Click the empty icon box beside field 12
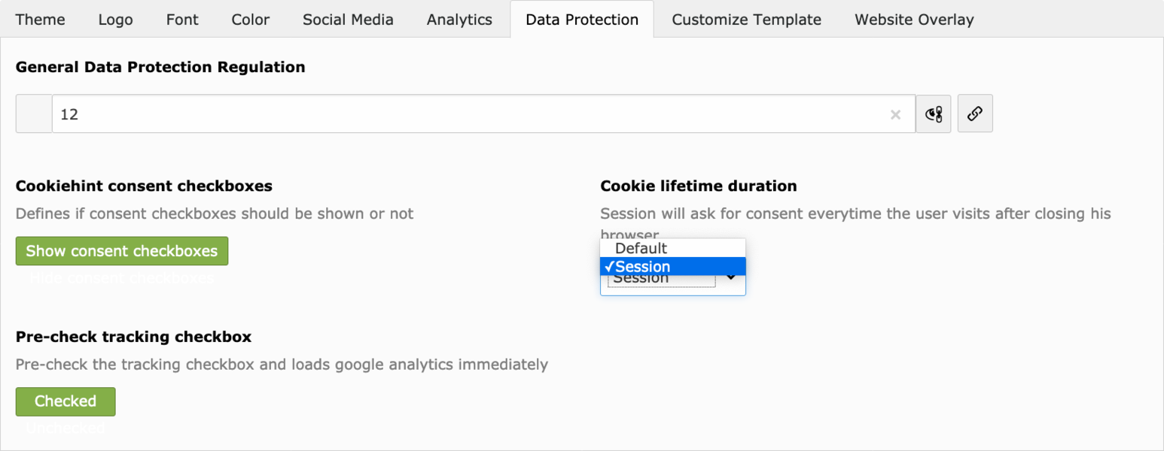The height and width of the screenshot is (451, 1164). pos(34,114)
